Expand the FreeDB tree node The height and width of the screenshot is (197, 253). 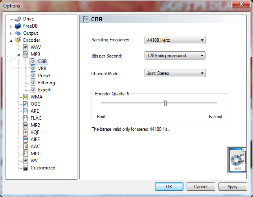coord(11,26)
